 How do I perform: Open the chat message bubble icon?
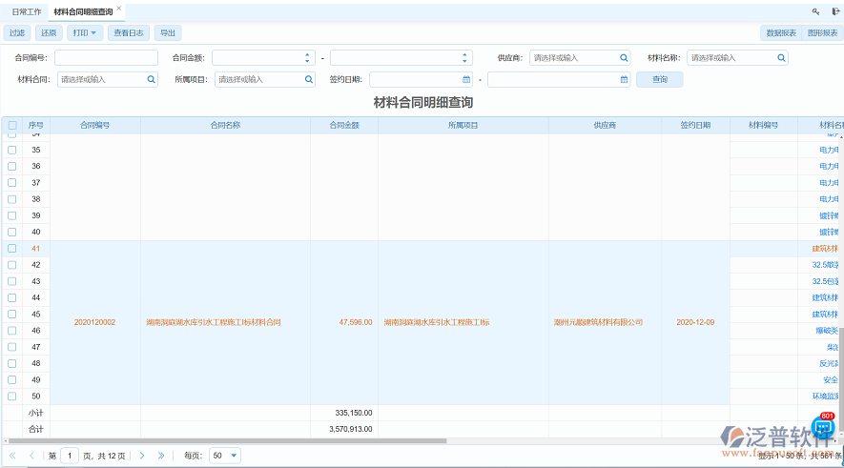click(822, 428)
